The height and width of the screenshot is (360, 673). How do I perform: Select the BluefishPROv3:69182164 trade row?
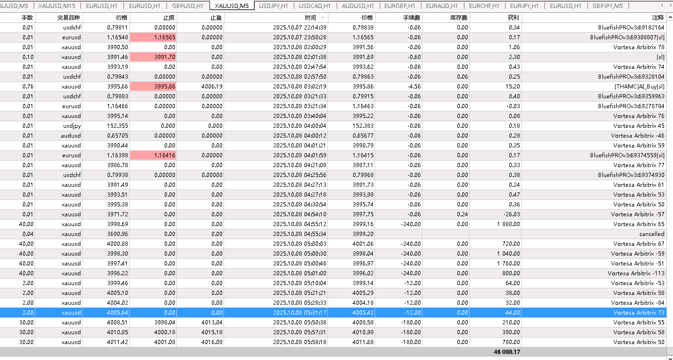[x=333, y=28]
